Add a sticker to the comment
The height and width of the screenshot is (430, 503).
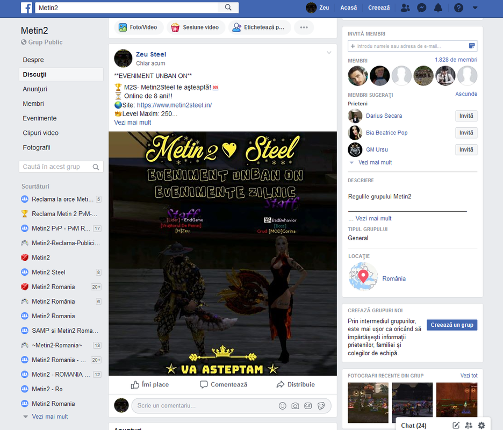[321, 406]
